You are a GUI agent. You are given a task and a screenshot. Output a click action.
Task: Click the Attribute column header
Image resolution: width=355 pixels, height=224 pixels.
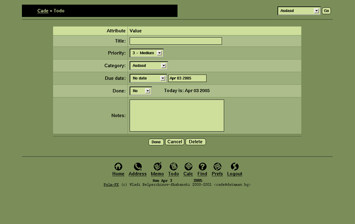point(116,31)
